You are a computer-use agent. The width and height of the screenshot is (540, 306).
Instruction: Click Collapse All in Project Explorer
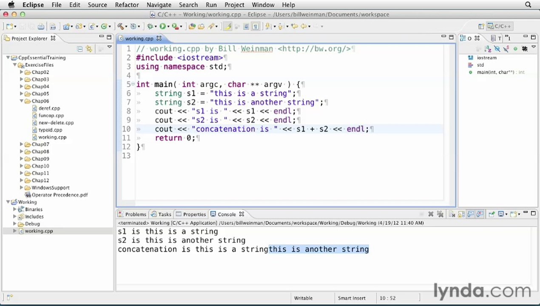pos(80,49)
